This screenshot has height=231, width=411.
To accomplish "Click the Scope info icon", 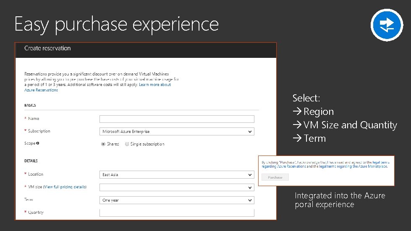I will pos(38,143).
